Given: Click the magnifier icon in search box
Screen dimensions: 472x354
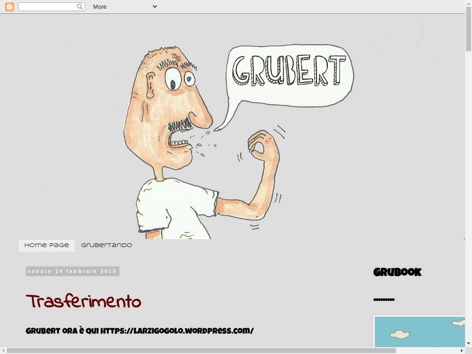Looking at the screenshot, I should (80, 6).
